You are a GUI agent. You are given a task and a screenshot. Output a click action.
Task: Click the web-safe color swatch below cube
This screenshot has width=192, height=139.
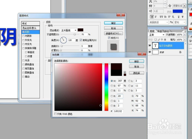[x=125, y=75]
